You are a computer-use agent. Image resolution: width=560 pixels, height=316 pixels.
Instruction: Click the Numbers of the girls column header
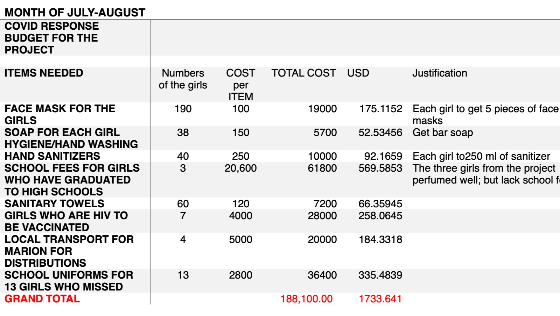click(183, 79)
